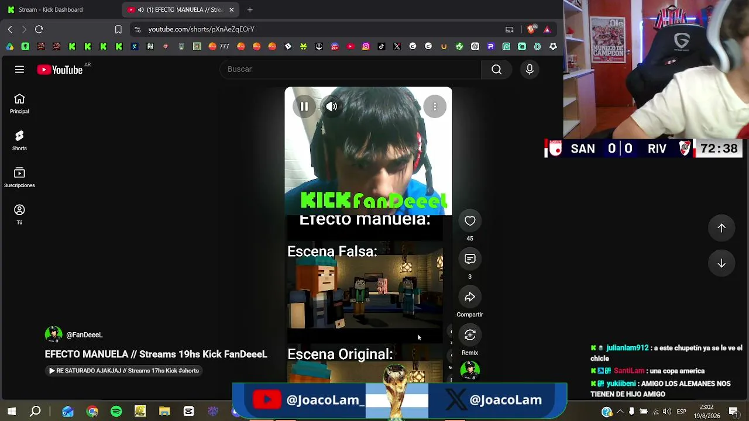Open Suscripciones in the YouTube sidebar

19,178
